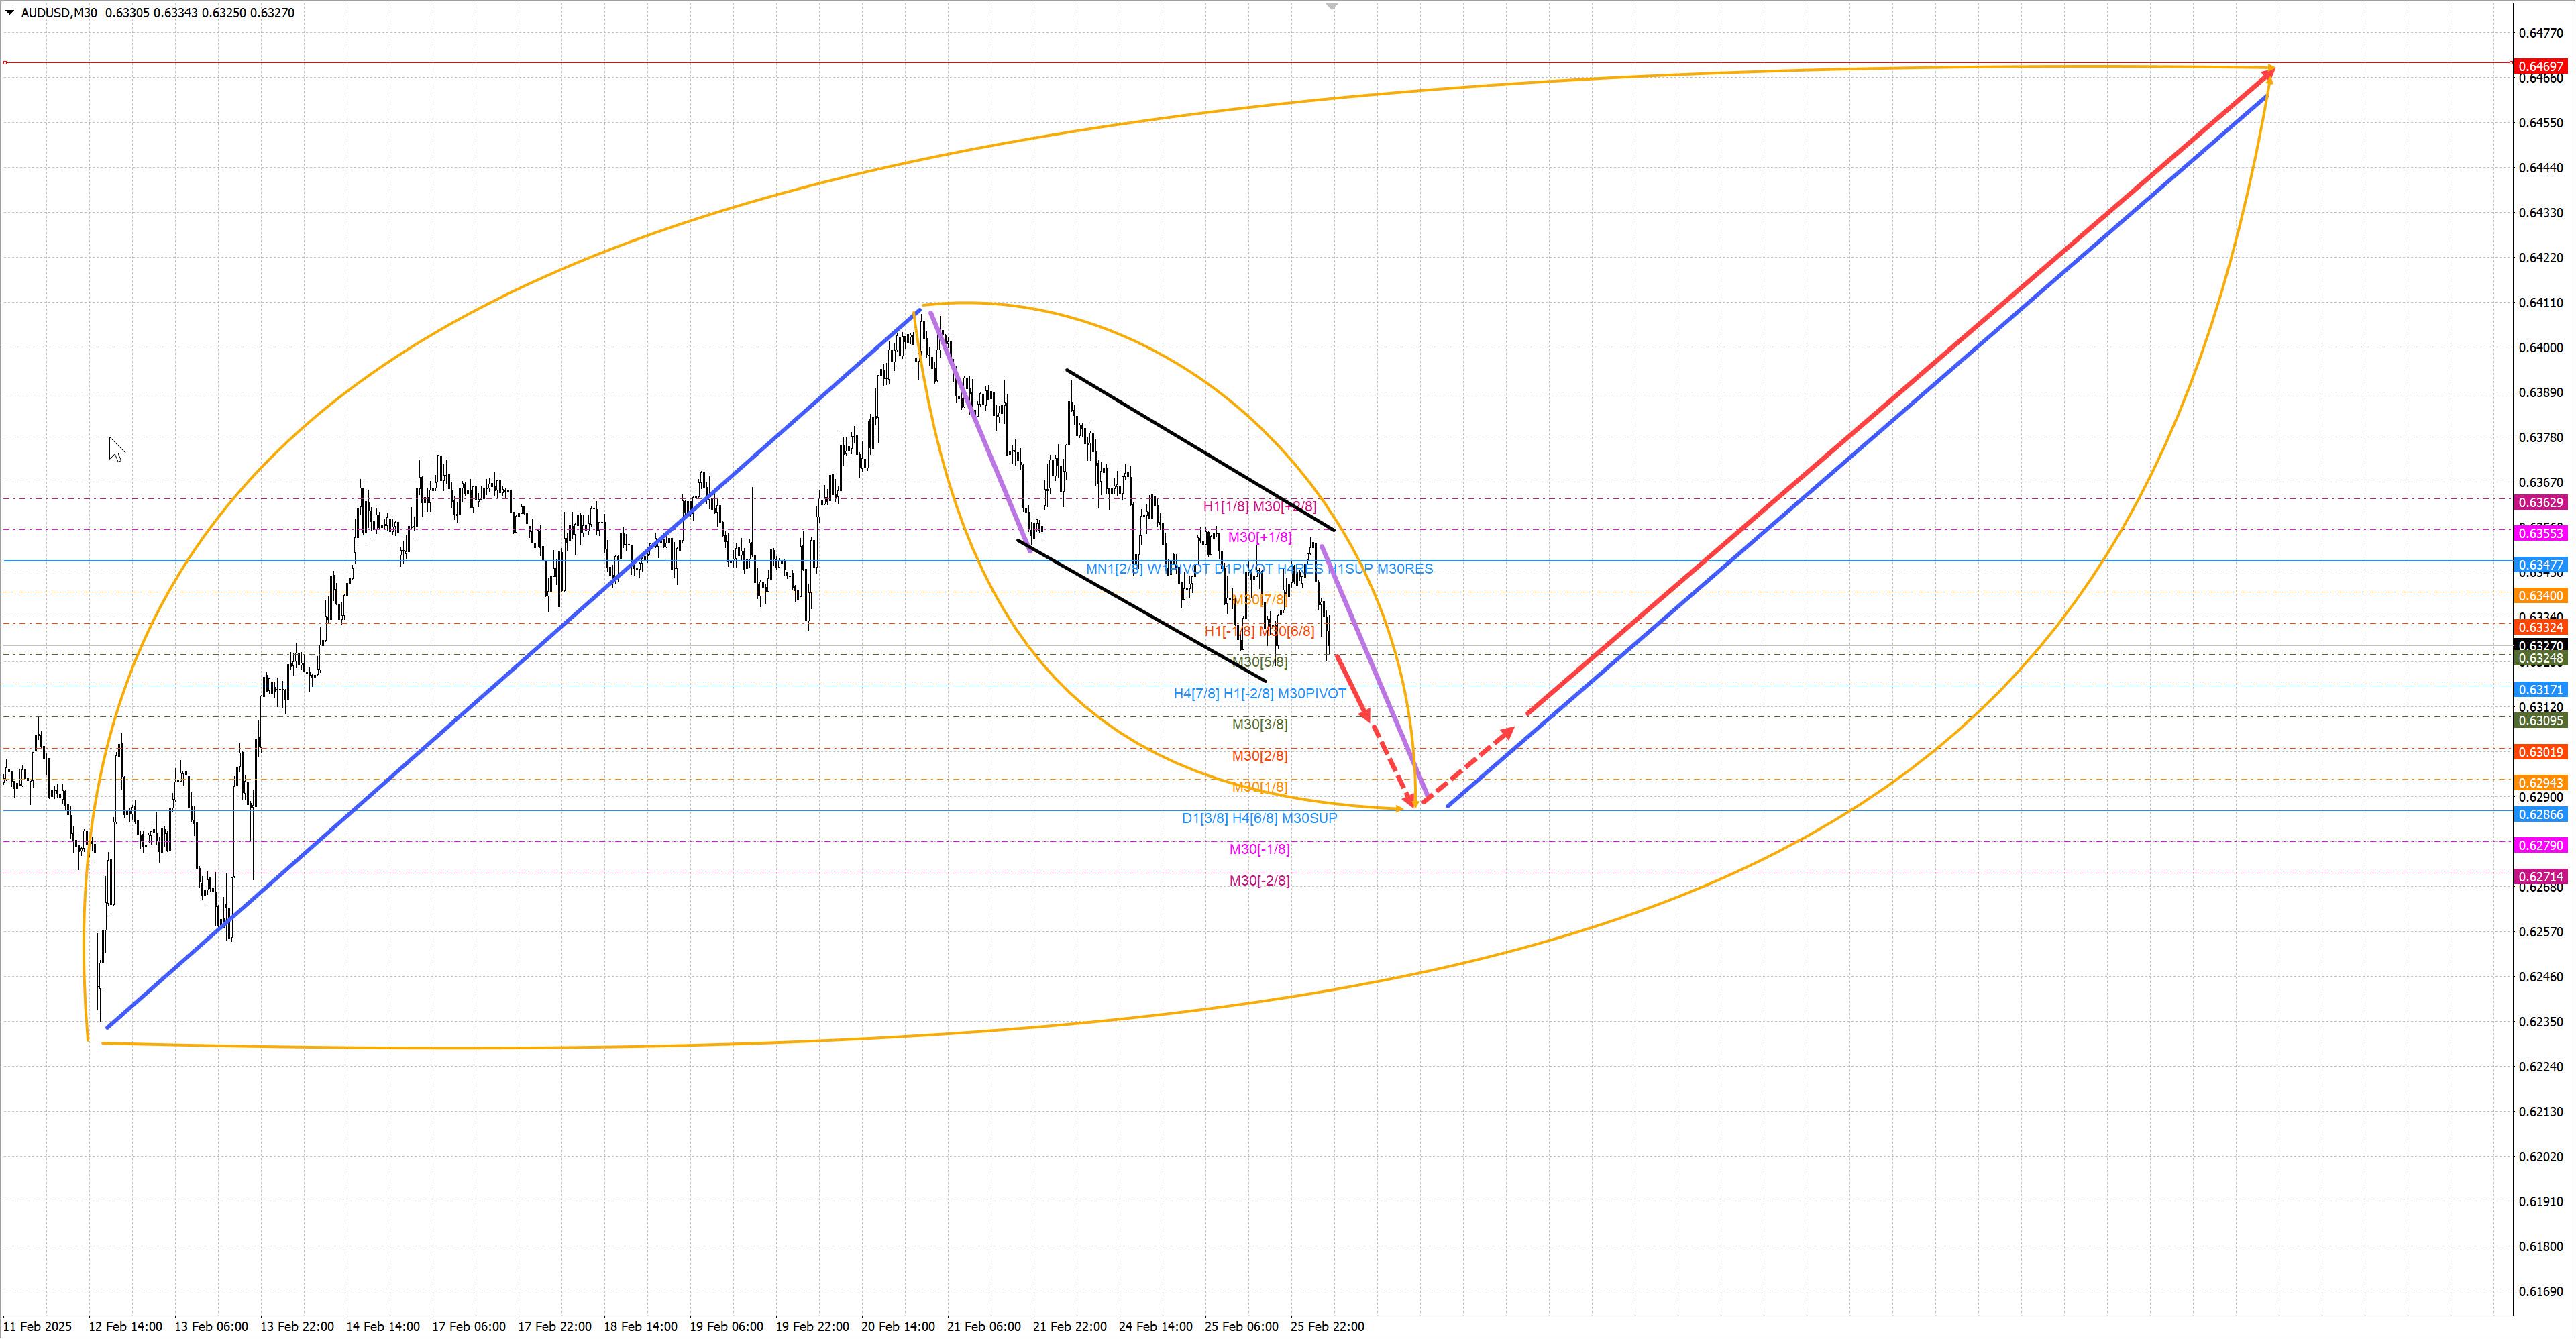Click the AUDUSD,M30 chart title text
The height and width of the screenshot is (1339, 2576).
click(59, 13)
